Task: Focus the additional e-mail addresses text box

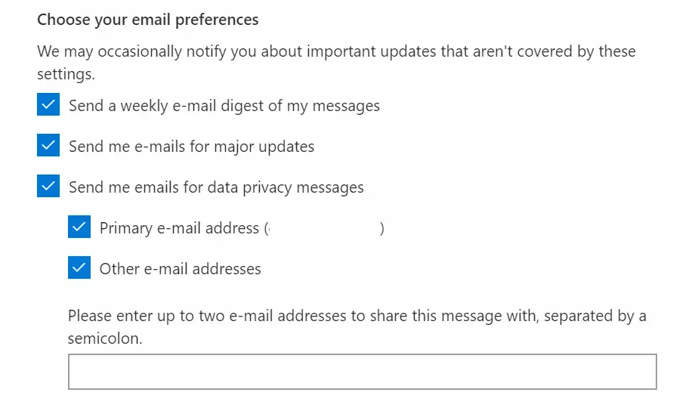Action: tap(362, 372)
